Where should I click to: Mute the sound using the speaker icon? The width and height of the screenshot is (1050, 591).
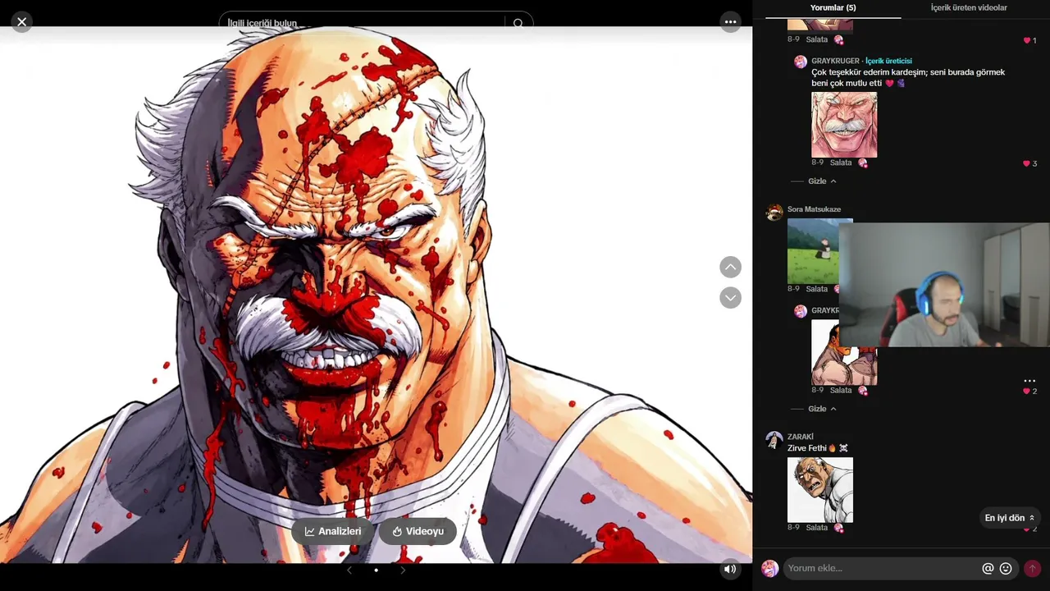click(730, 569)
